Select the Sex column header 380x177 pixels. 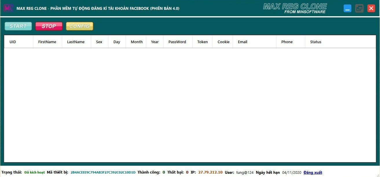point(100,42)
